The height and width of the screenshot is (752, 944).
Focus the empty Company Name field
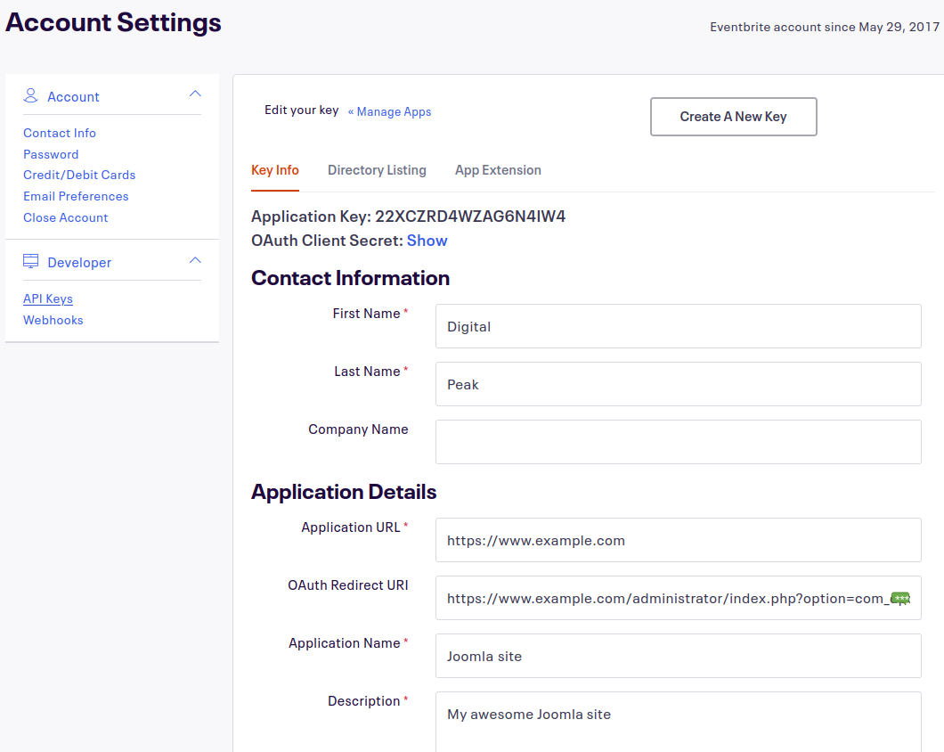(678, 442)
